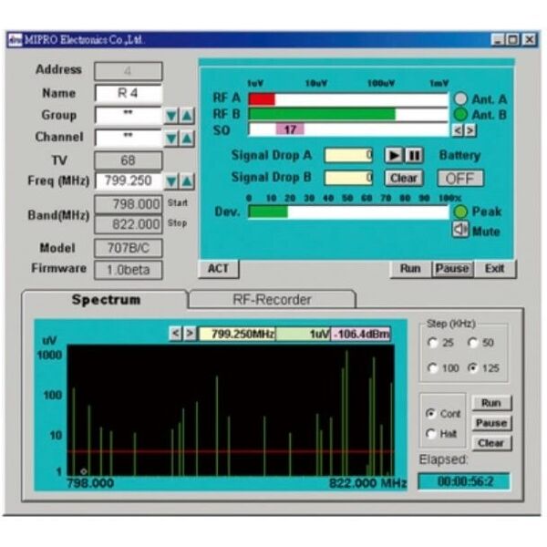Click the Ant. B green indicator

point(460,115)
